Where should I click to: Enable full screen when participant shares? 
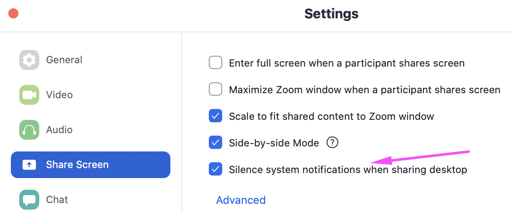pos(215,63)
